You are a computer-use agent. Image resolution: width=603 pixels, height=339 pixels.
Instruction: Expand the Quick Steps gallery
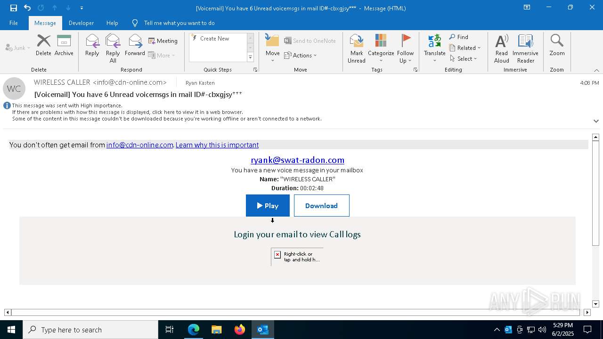250,57
